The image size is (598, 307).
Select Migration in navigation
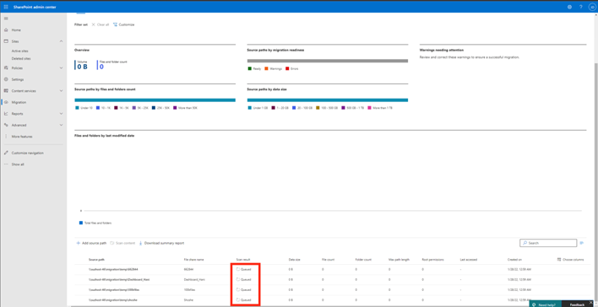pyautogui.click(x=19, y=102)
